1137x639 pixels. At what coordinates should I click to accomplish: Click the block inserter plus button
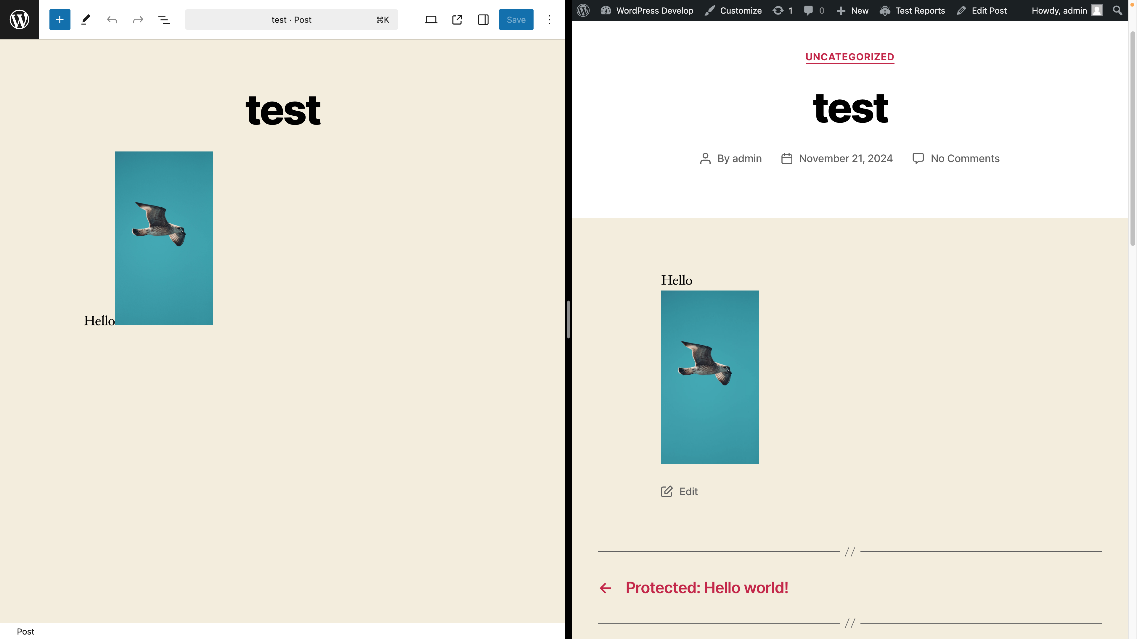coord(60,20)
